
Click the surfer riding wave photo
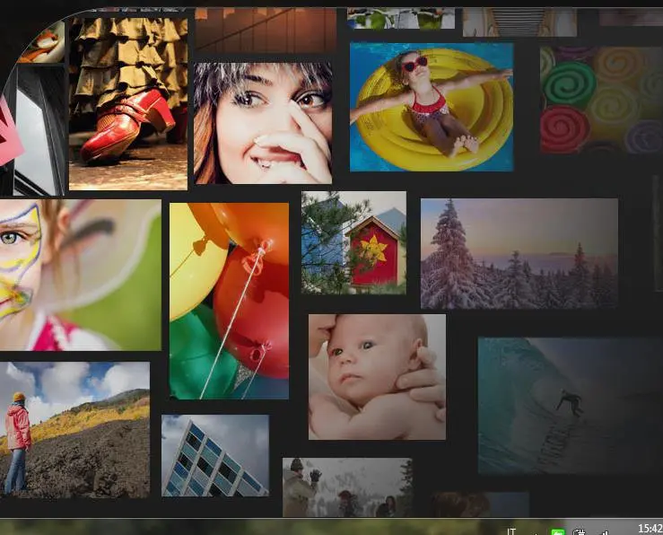tap(571, 406)
